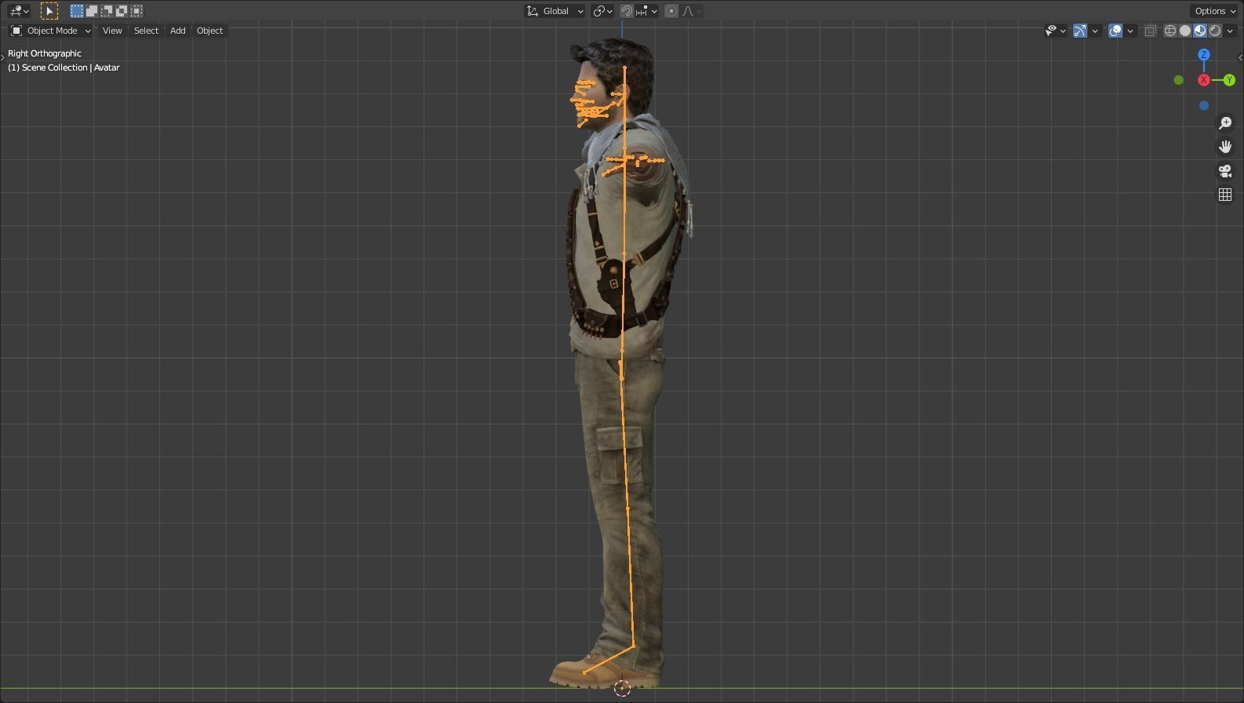
Task: Open Global transform orientation dropdown
Action: click(555, 11)
